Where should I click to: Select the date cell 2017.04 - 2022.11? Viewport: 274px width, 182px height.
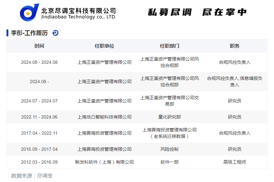tap(39, 133)
